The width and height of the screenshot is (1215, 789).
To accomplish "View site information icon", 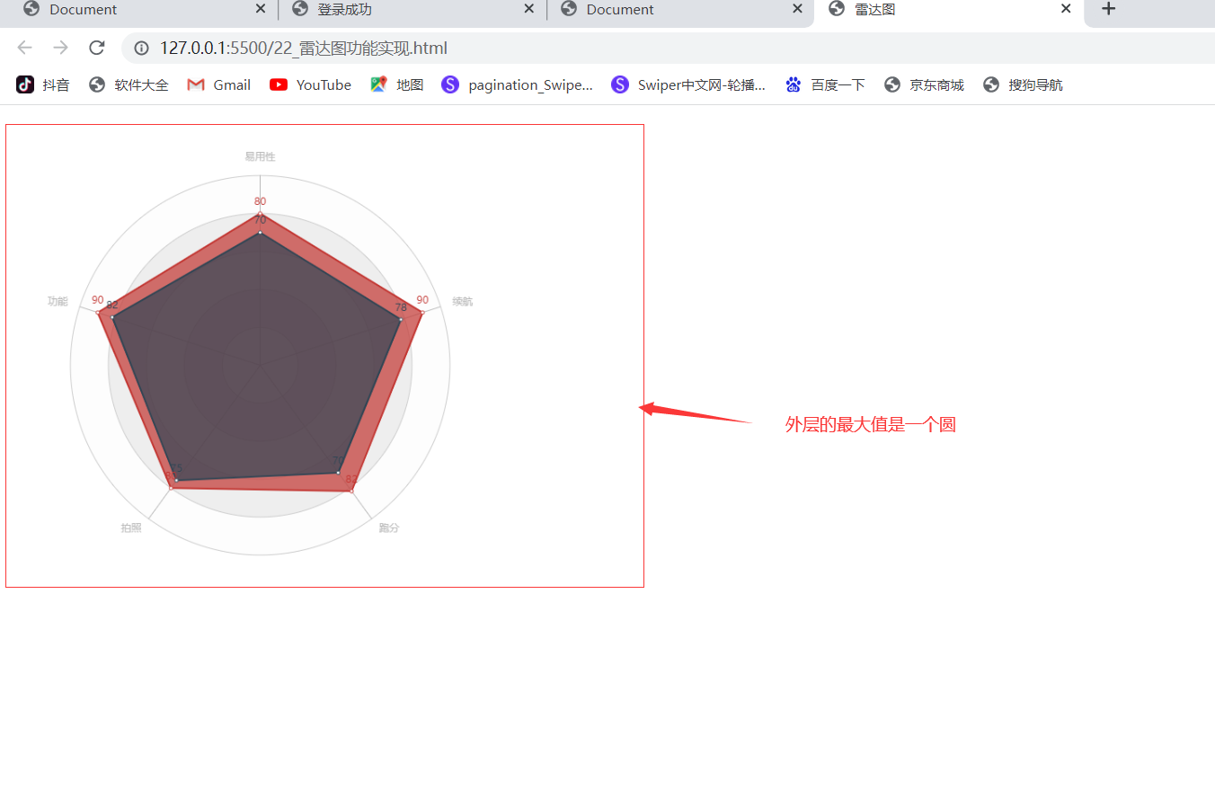I will 141,49.
